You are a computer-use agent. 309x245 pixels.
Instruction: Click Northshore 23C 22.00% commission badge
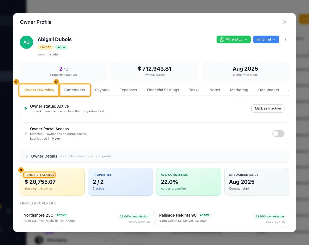tap(134, 216)
